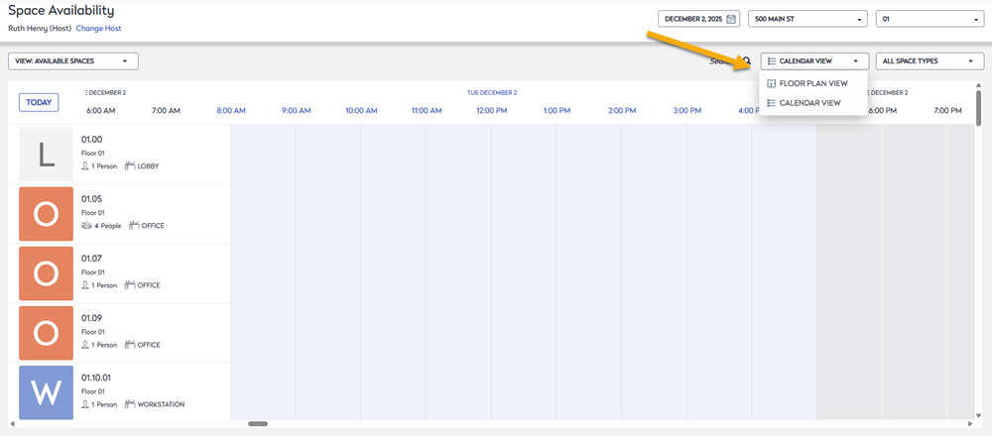Click Calendar View list icon in menu
This screenshot has height=437, width=993.
coord(771,102)
